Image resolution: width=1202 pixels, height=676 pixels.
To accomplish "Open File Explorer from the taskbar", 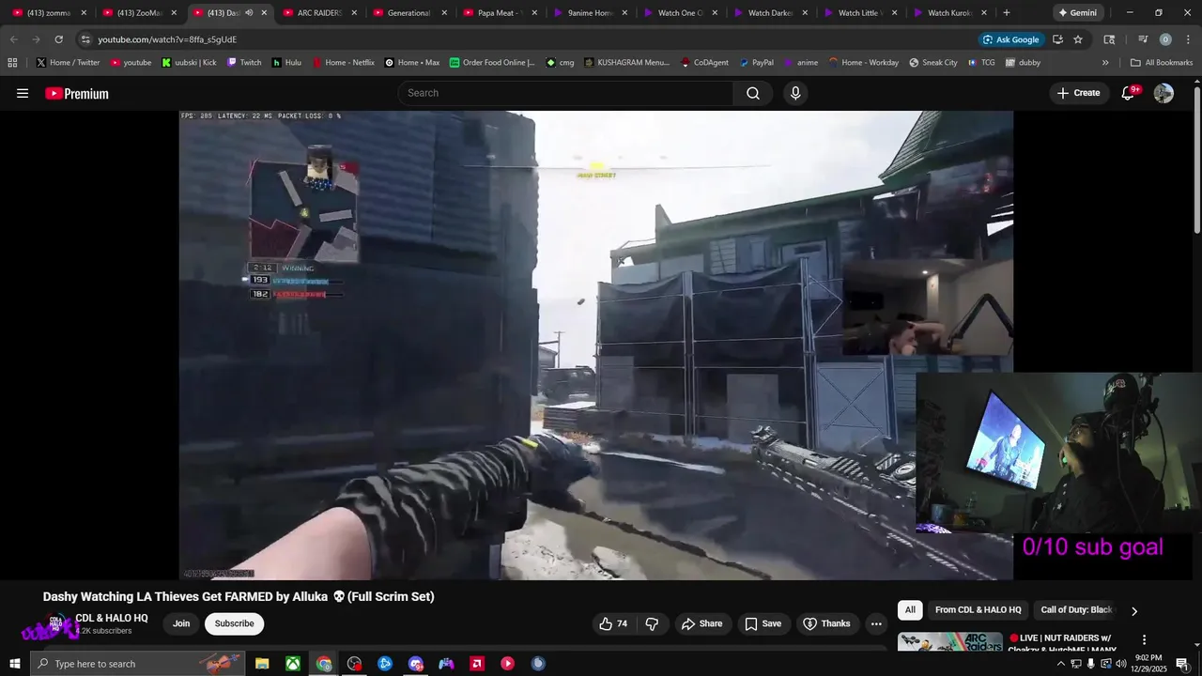I will pyautogui.click(x=262, y=664).
